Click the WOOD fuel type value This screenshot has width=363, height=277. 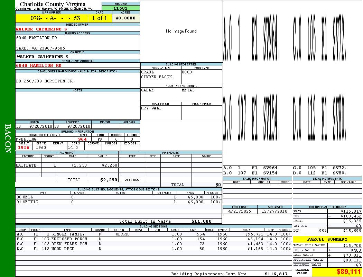point(187,72)
